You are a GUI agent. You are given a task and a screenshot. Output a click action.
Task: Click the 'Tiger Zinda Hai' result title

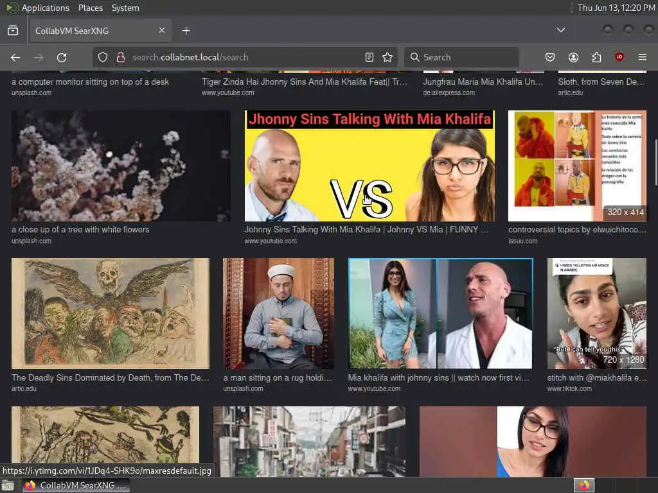pyautogui.click(x=305, y=82)
